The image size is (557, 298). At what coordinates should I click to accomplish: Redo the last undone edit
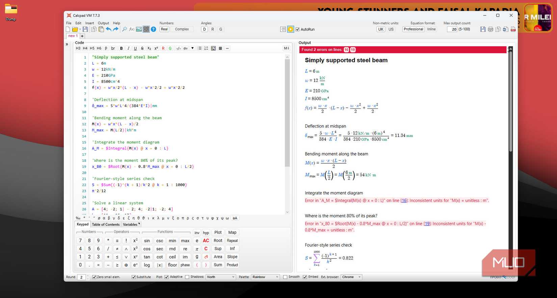tap(116, 29)
